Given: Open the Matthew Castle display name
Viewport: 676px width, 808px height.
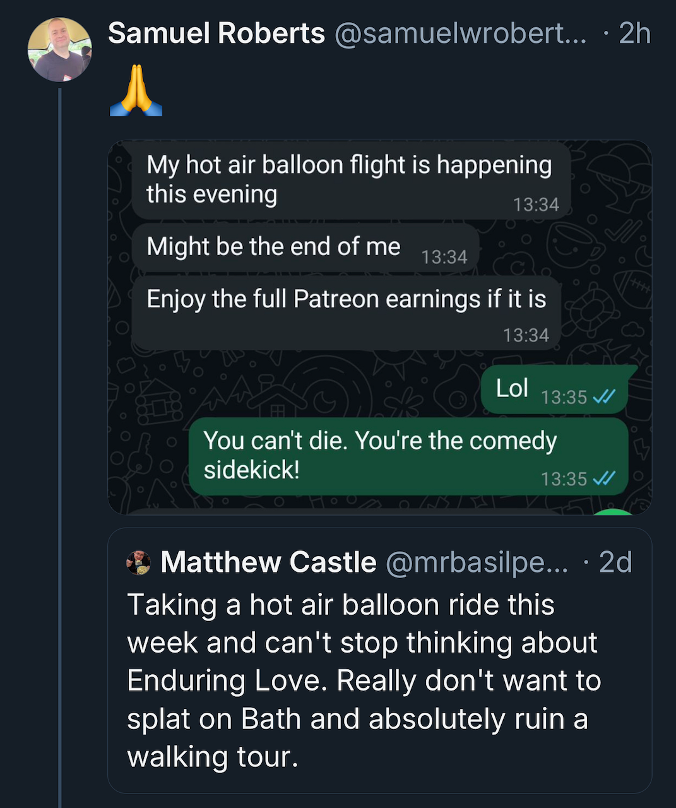Looking at the screenshot, I should 268,562.
